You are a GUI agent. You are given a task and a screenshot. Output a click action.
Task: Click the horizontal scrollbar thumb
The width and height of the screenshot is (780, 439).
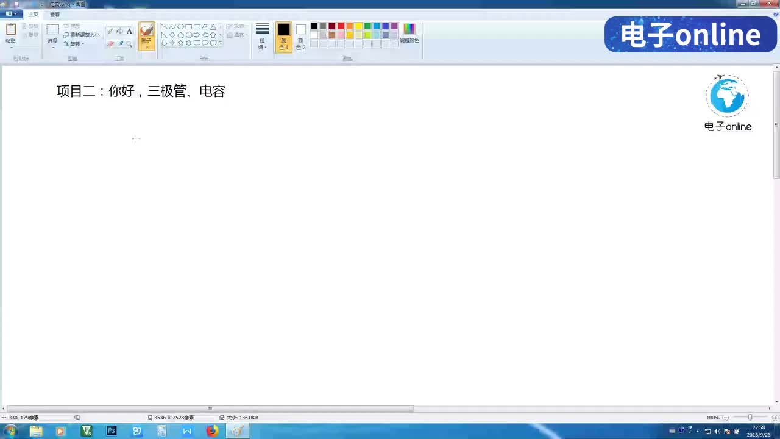click(211, 409)
